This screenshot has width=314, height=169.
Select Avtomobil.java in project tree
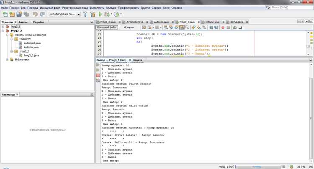[x=32, y=43]
